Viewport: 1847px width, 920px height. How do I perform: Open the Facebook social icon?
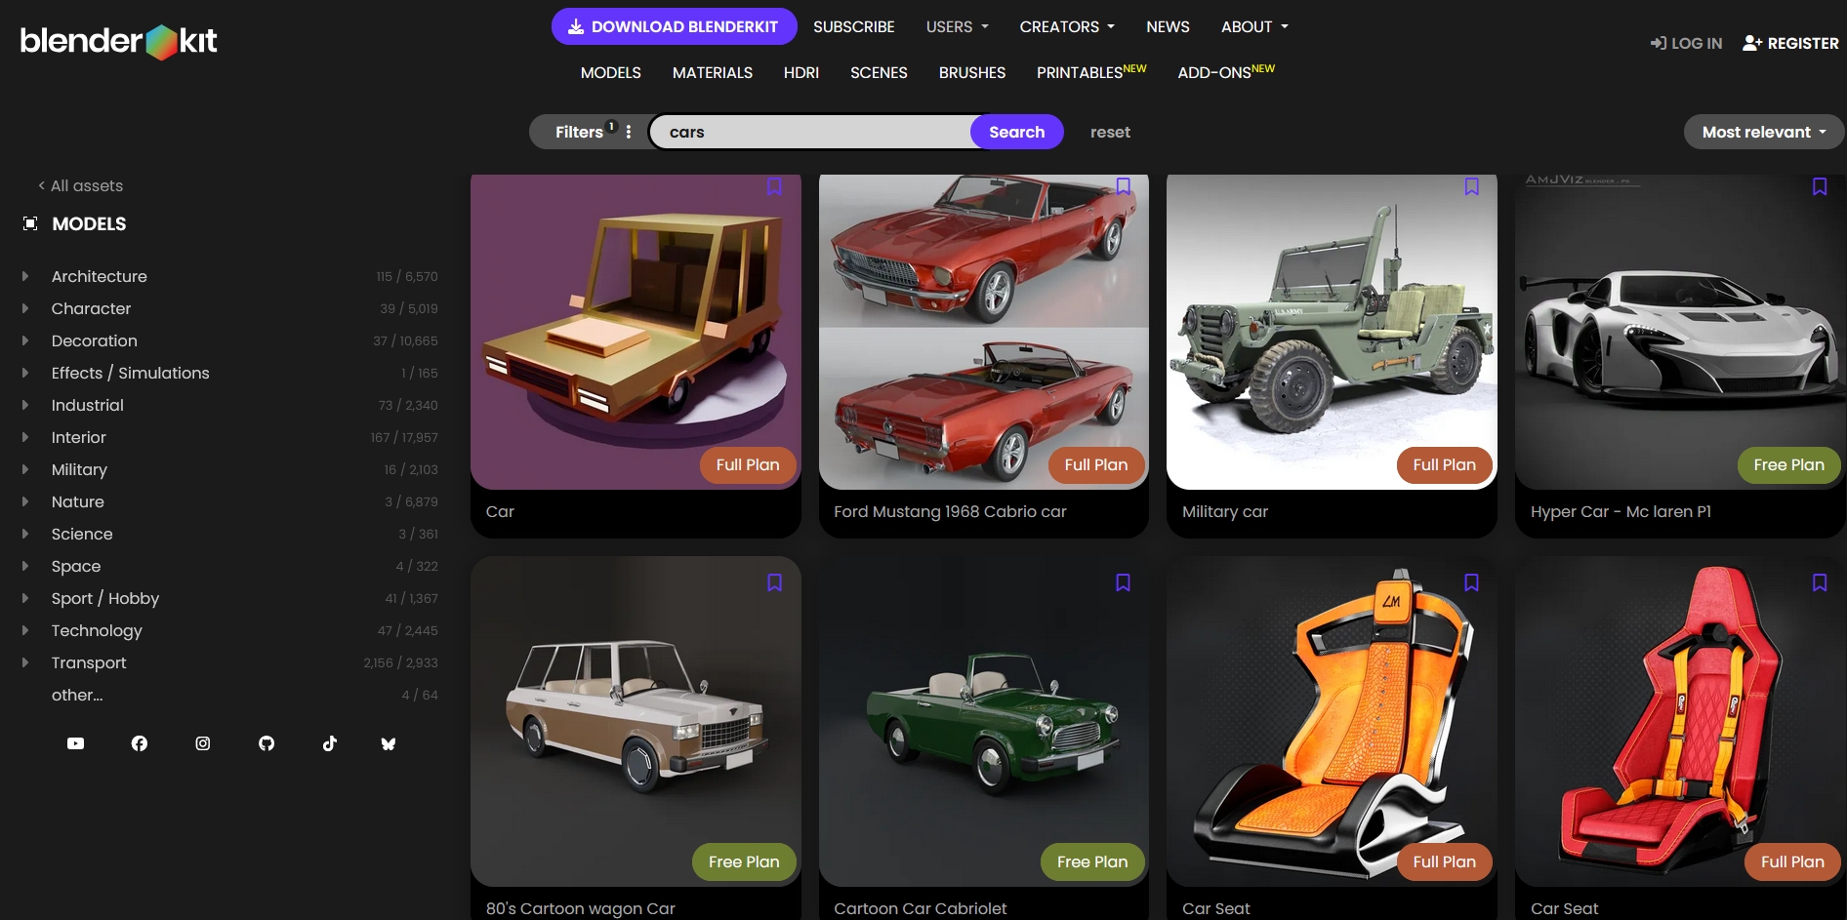tap(140, 743)
